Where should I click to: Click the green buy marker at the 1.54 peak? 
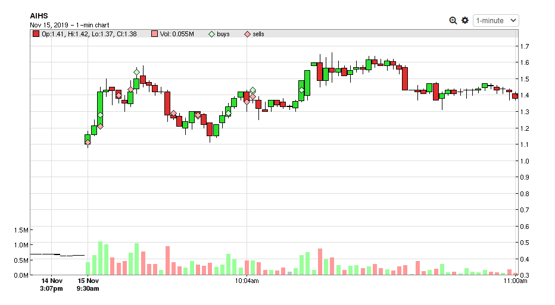(136, 72)
